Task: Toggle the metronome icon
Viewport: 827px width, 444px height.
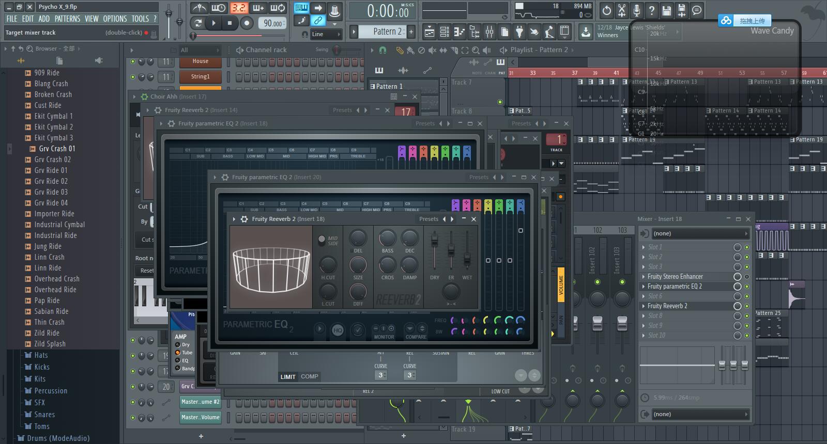Action: pos(200,8)
